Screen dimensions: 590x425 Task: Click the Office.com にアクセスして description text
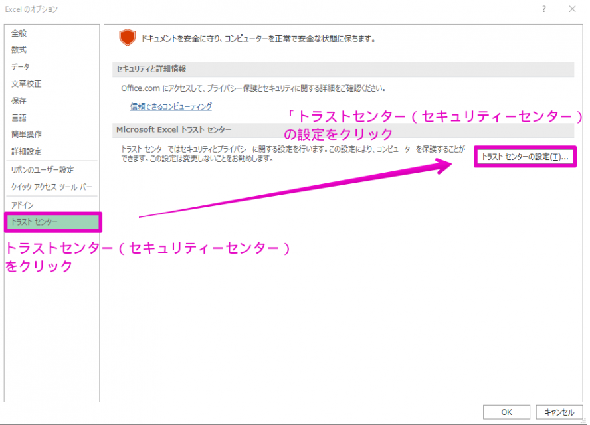(x=253, y=88)
